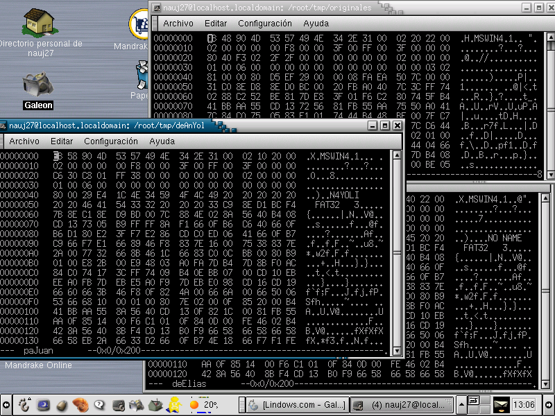Open the help question-mark panel icon
555x416 pixels.
(99, 405)
